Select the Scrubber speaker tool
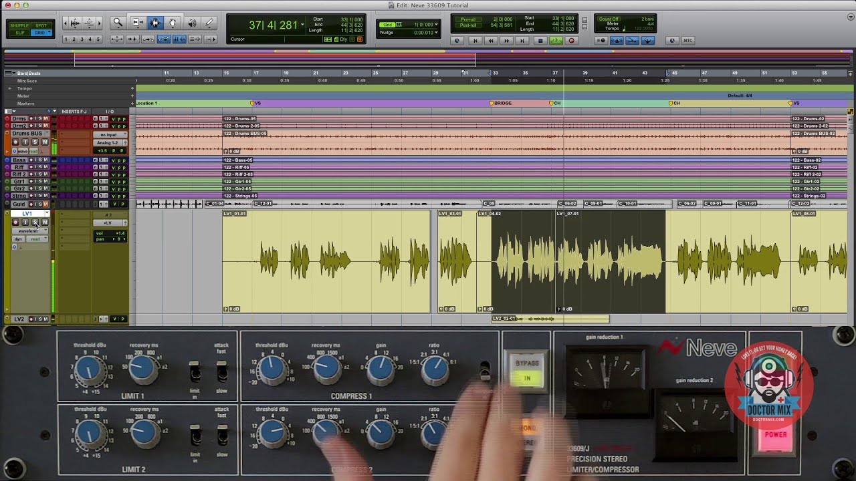Viewport: 856px width, 481px height. click(x=191, y=23)
